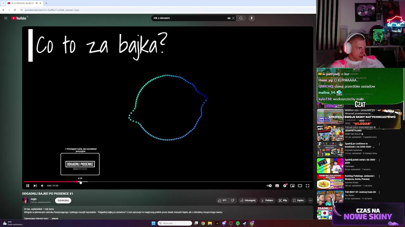
Task: Expand description with ...więcej
Action: click(x=54, y=218)
